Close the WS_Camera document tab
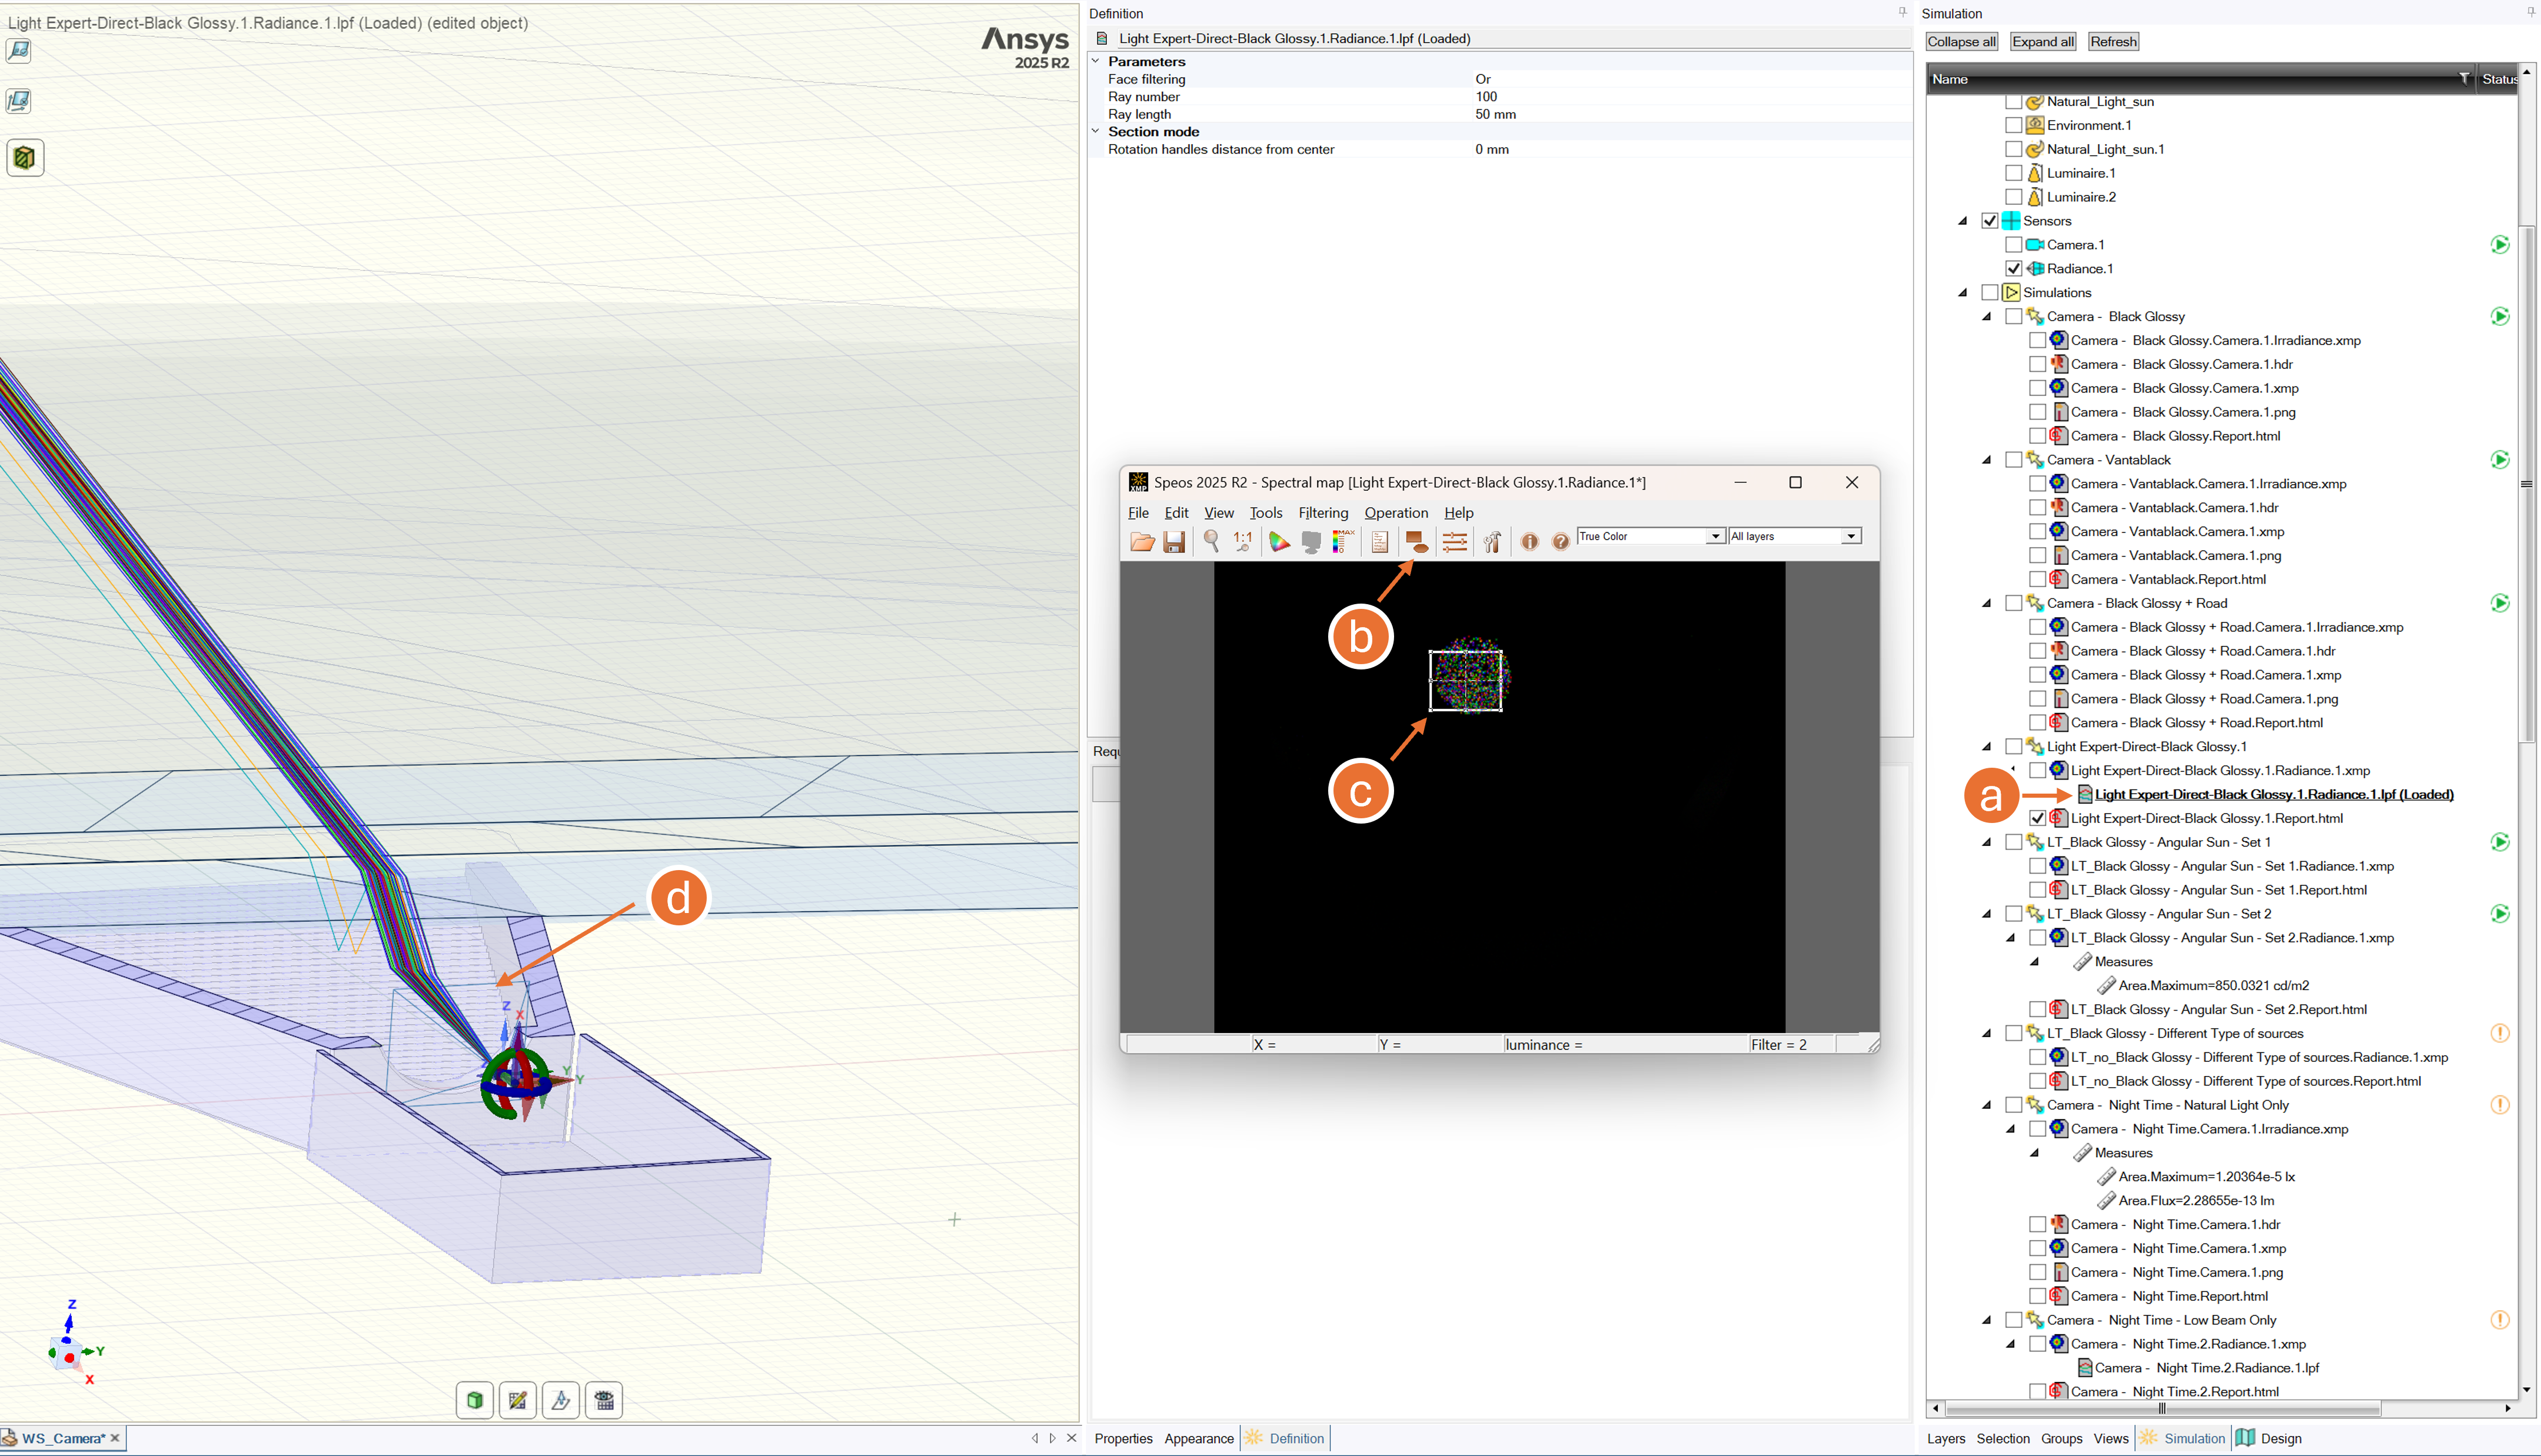 (115, 1439)
